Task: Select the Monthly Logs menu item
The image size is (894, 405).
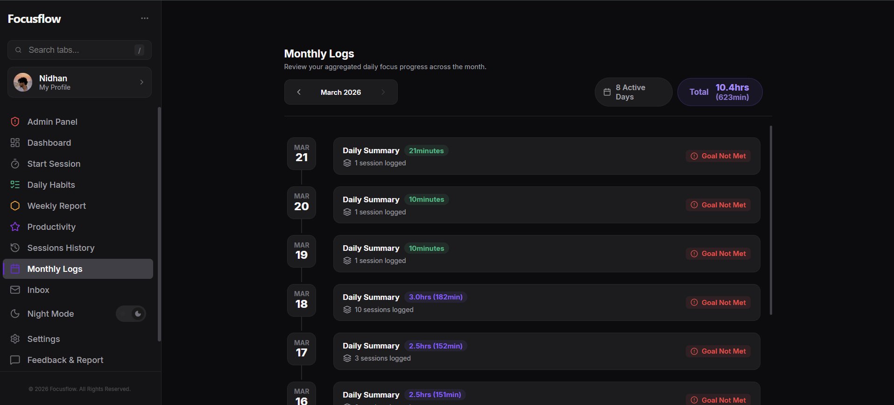Action: tap(78, 269)
